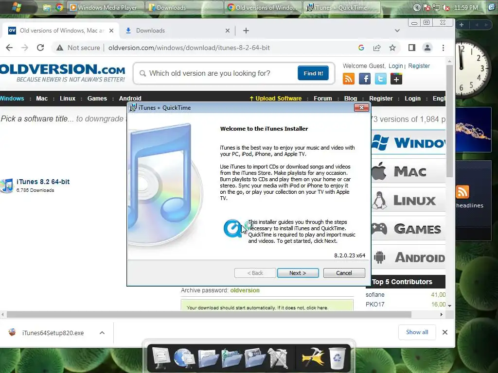Open the Mac menu item

42,98
